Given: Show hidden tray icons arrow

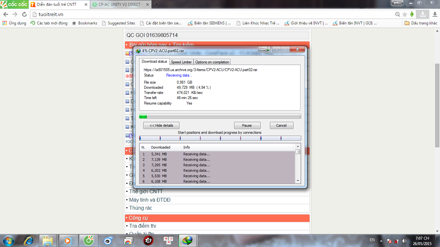Looking at the screenshot, I should point(381,241).
